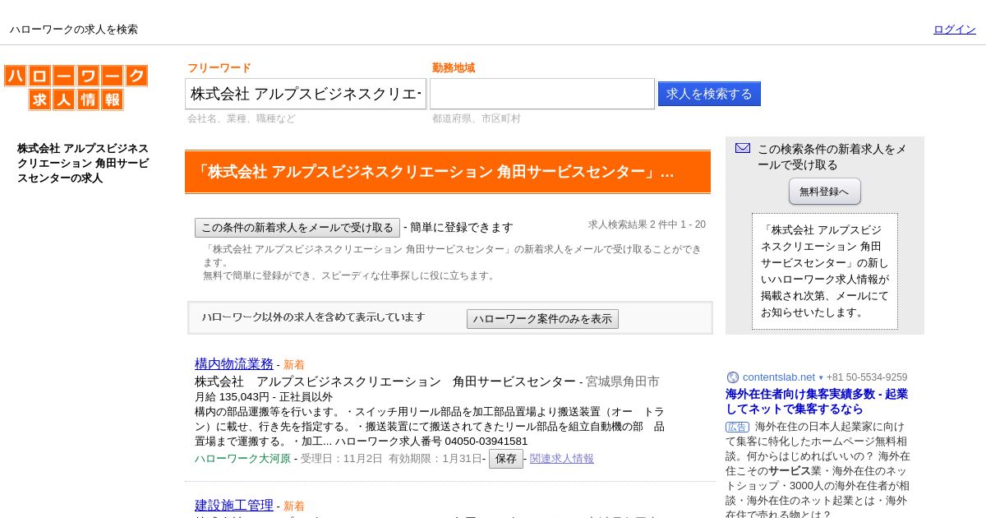The width and height of the screenshot is (986, 518).
Task: Click the 広告 ad label badge
Action: tap(737, 428)
